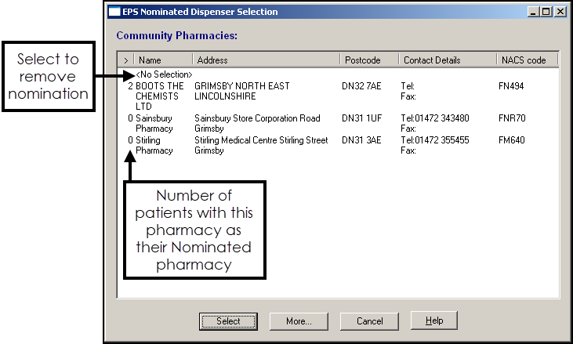Click postcode DN31 1UF cell

click(361, 118)
